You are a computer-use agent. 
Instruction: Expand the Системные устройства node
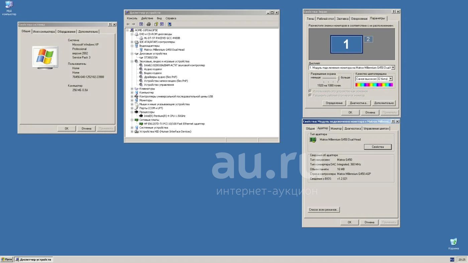[132, 127]
